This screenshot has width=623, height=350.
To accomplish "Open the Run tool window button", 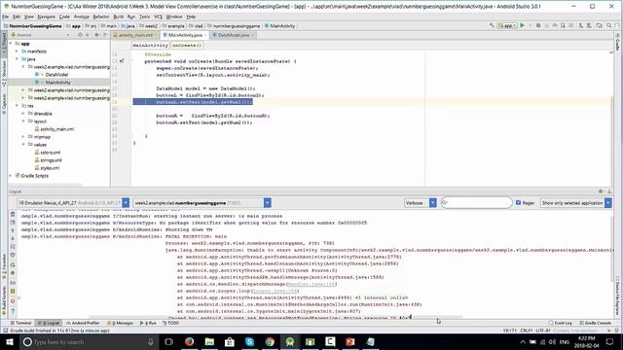I will (148, 323).
